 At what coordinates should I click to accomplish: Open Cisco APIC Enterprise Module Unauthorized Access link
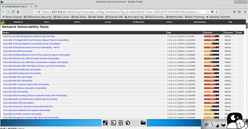[32, 44]
